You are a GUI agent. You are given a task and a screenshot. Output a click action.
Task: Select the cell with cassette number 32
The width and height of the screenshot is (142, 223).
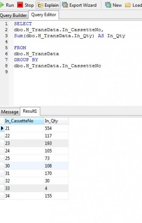coord(24,181)
